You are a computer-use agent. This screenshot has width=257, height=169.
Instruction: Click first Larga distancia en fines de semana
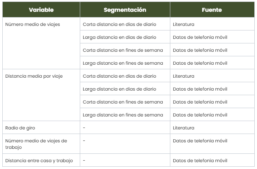123,63
